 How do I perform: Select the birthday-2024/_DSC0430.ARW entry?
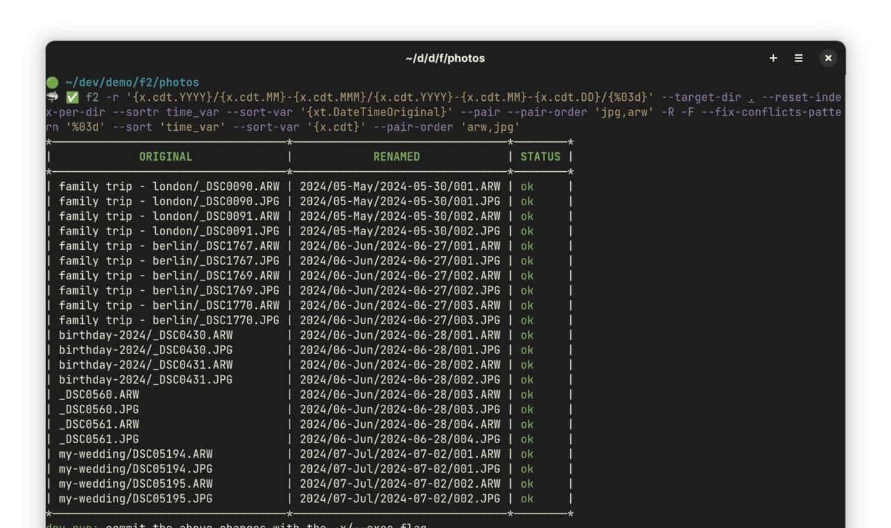(145, 335)
